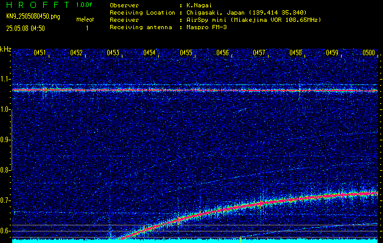Click the 0500 time marker
Viewport: 383px width, 243px height.
pyautogui.click(x=368, y=53)
